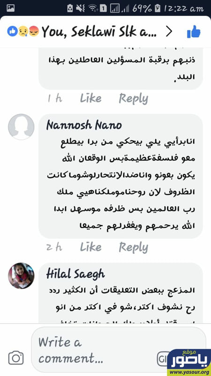Tap the muted sound status icon
211x376 pixels.
80,8
